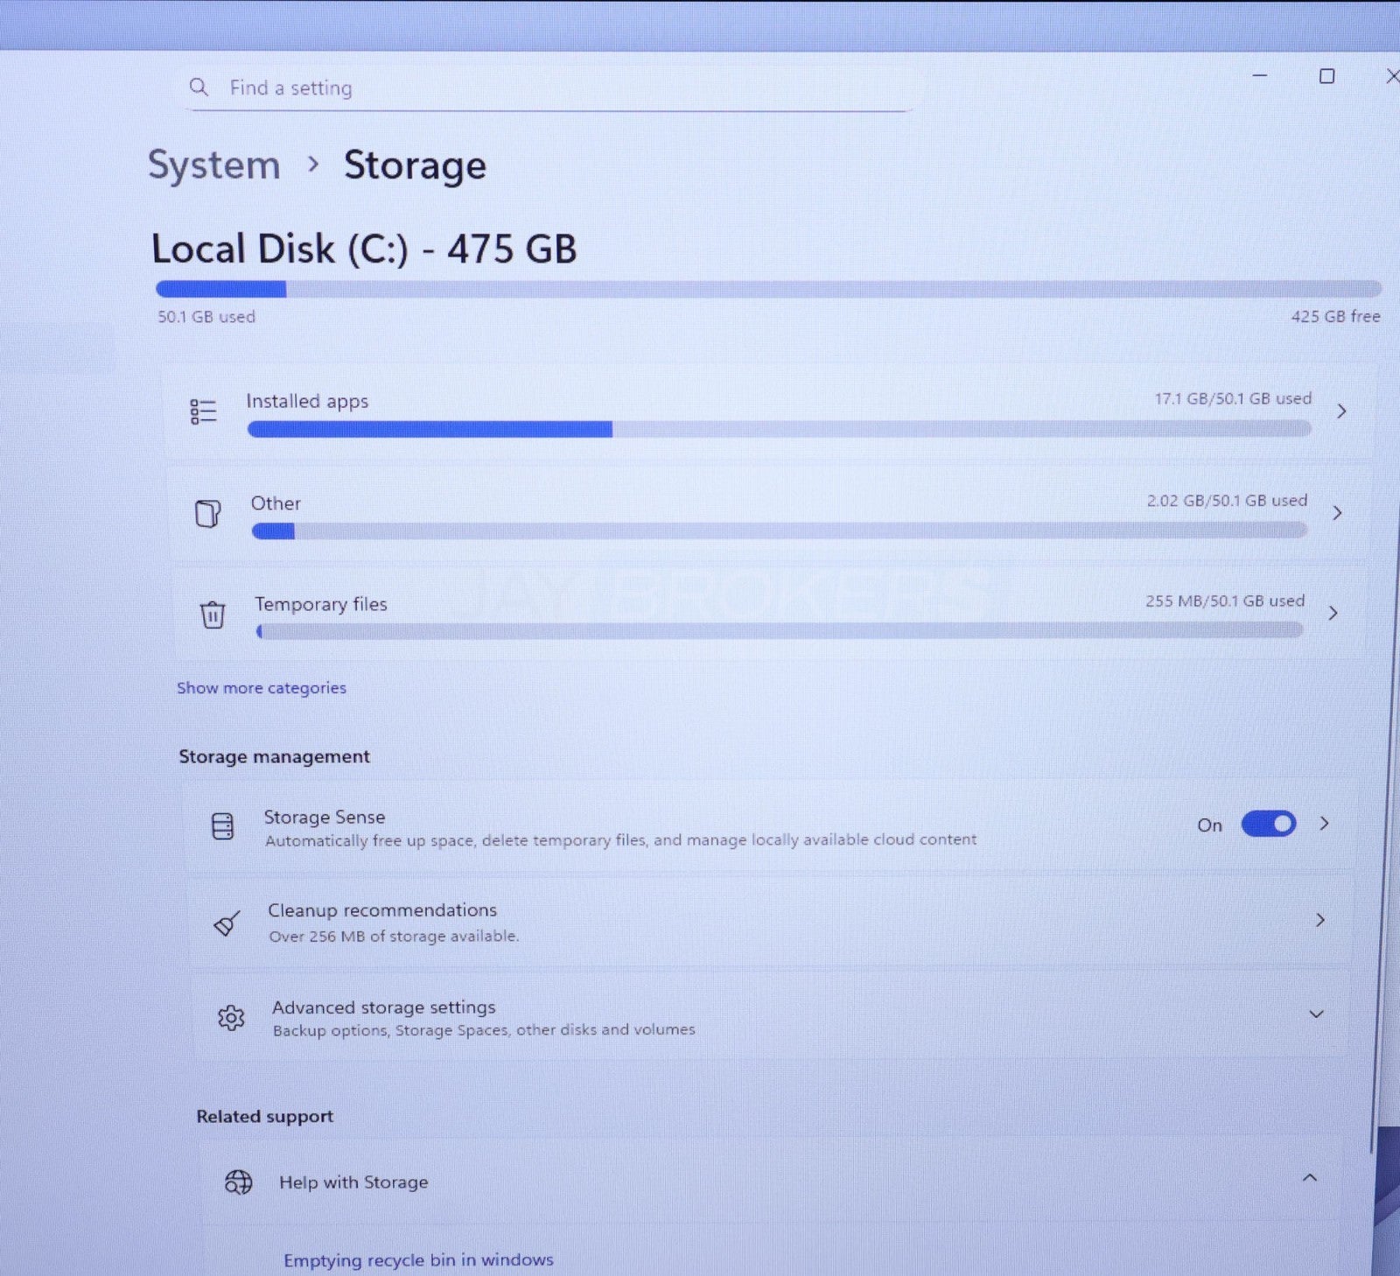Click the Help with Storage globe icon
This screenshot has height=1276, width=1400.
tap(238, 1182)
